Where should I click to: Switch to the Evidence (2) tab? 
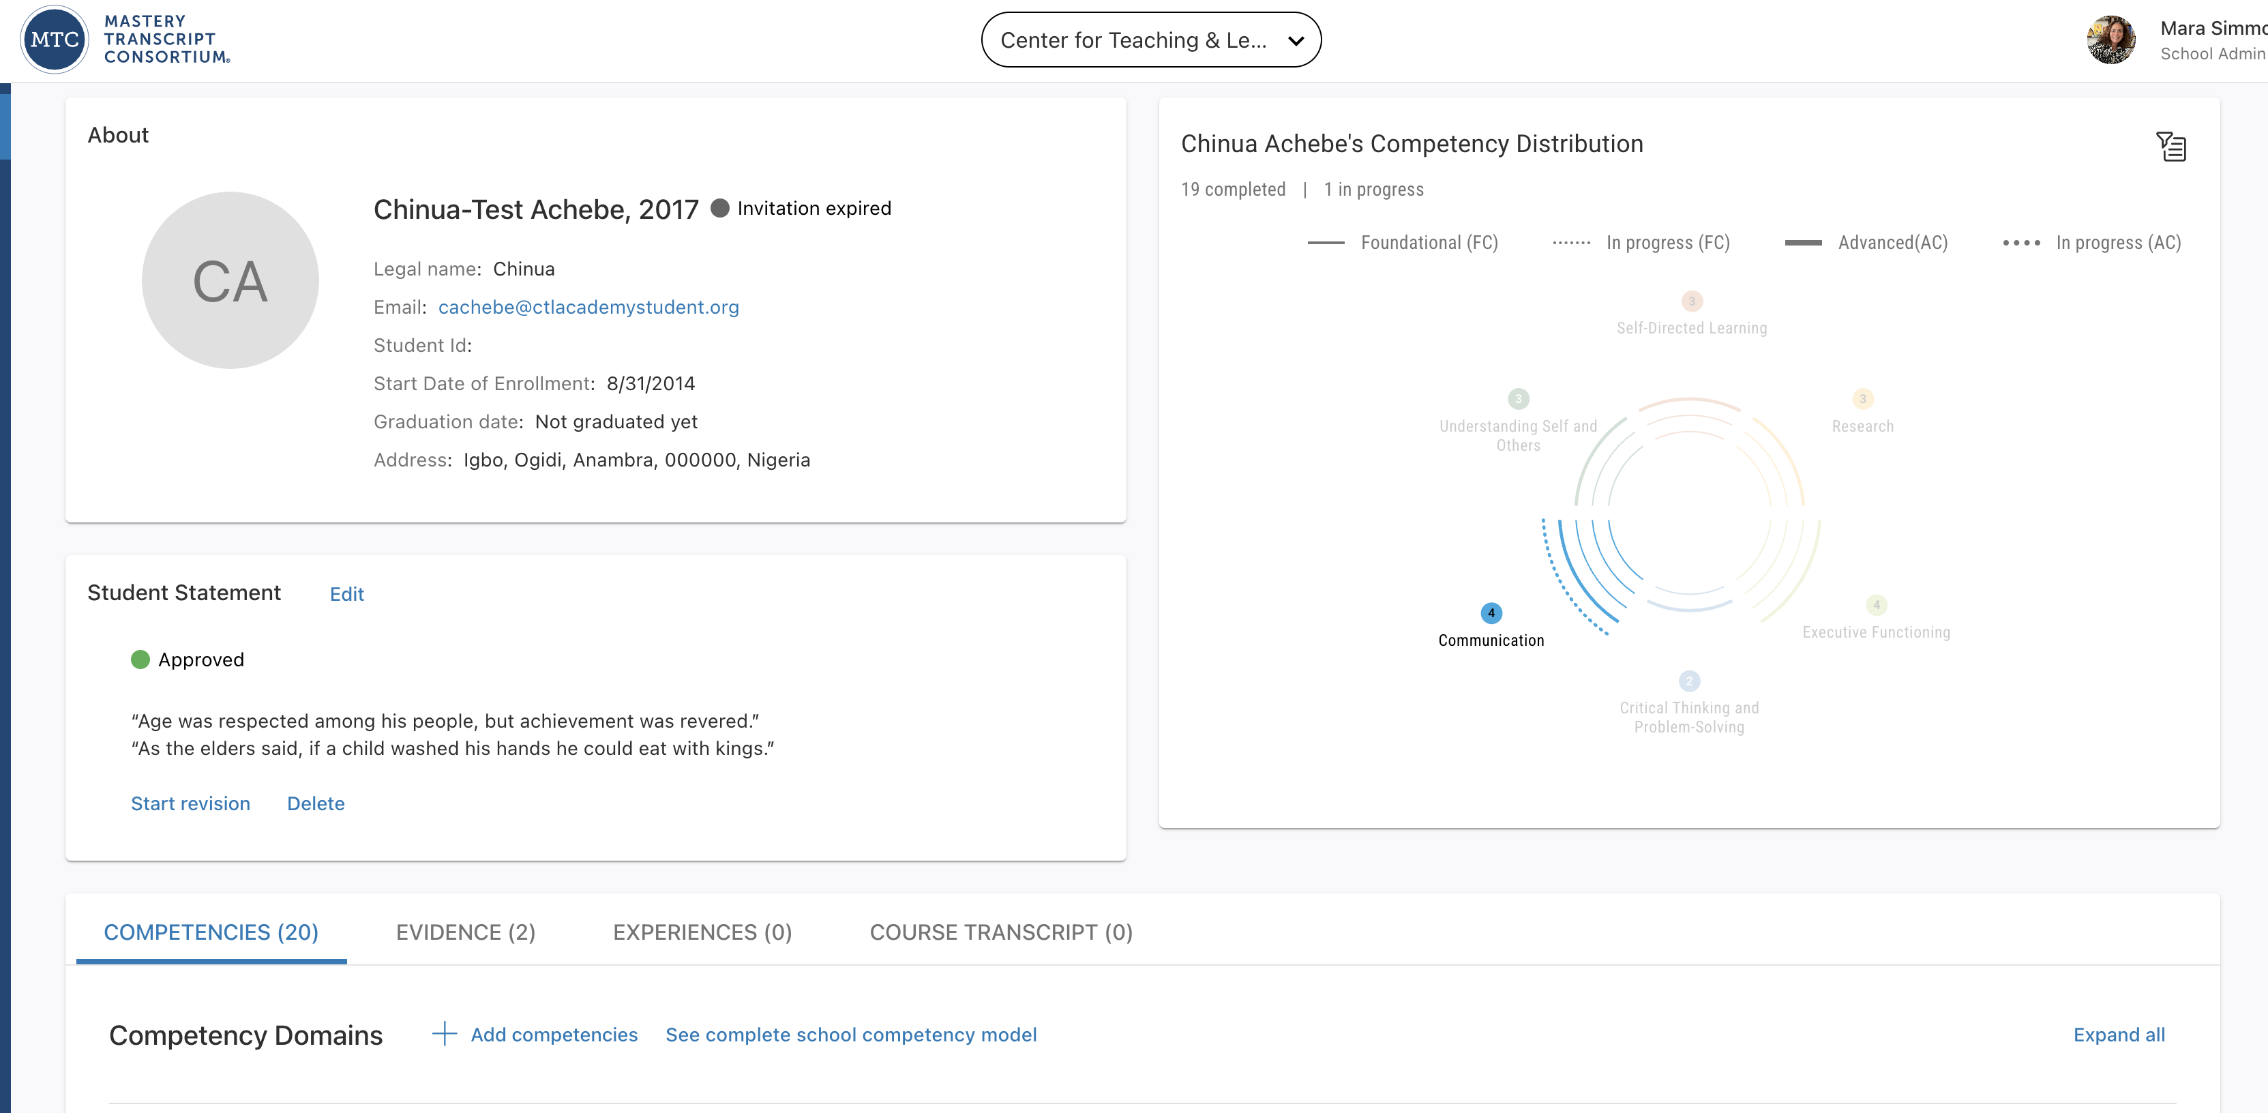[466, 932]
